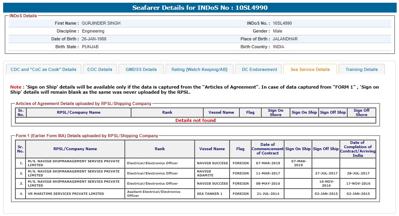This screenshot has height=216, width=399.
Task: Open the Training Details tab
Action: click(x=361, y=69)
